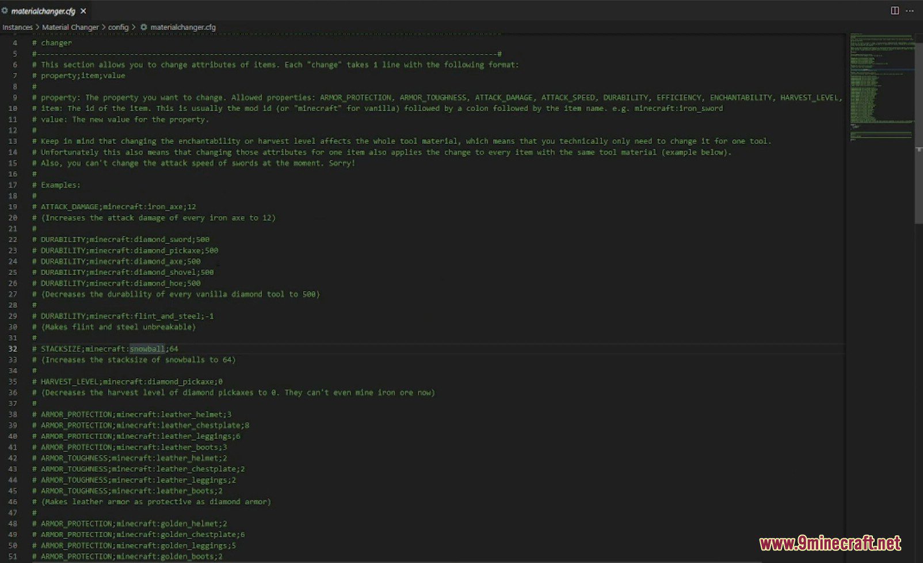
Task: Click the 'Makes flint and steel unbreakable' comment
Action: click(x=119, y=327)
